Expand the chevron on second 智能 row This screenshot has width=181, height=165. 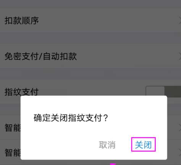pyautogui.click(x=180, y=152)
